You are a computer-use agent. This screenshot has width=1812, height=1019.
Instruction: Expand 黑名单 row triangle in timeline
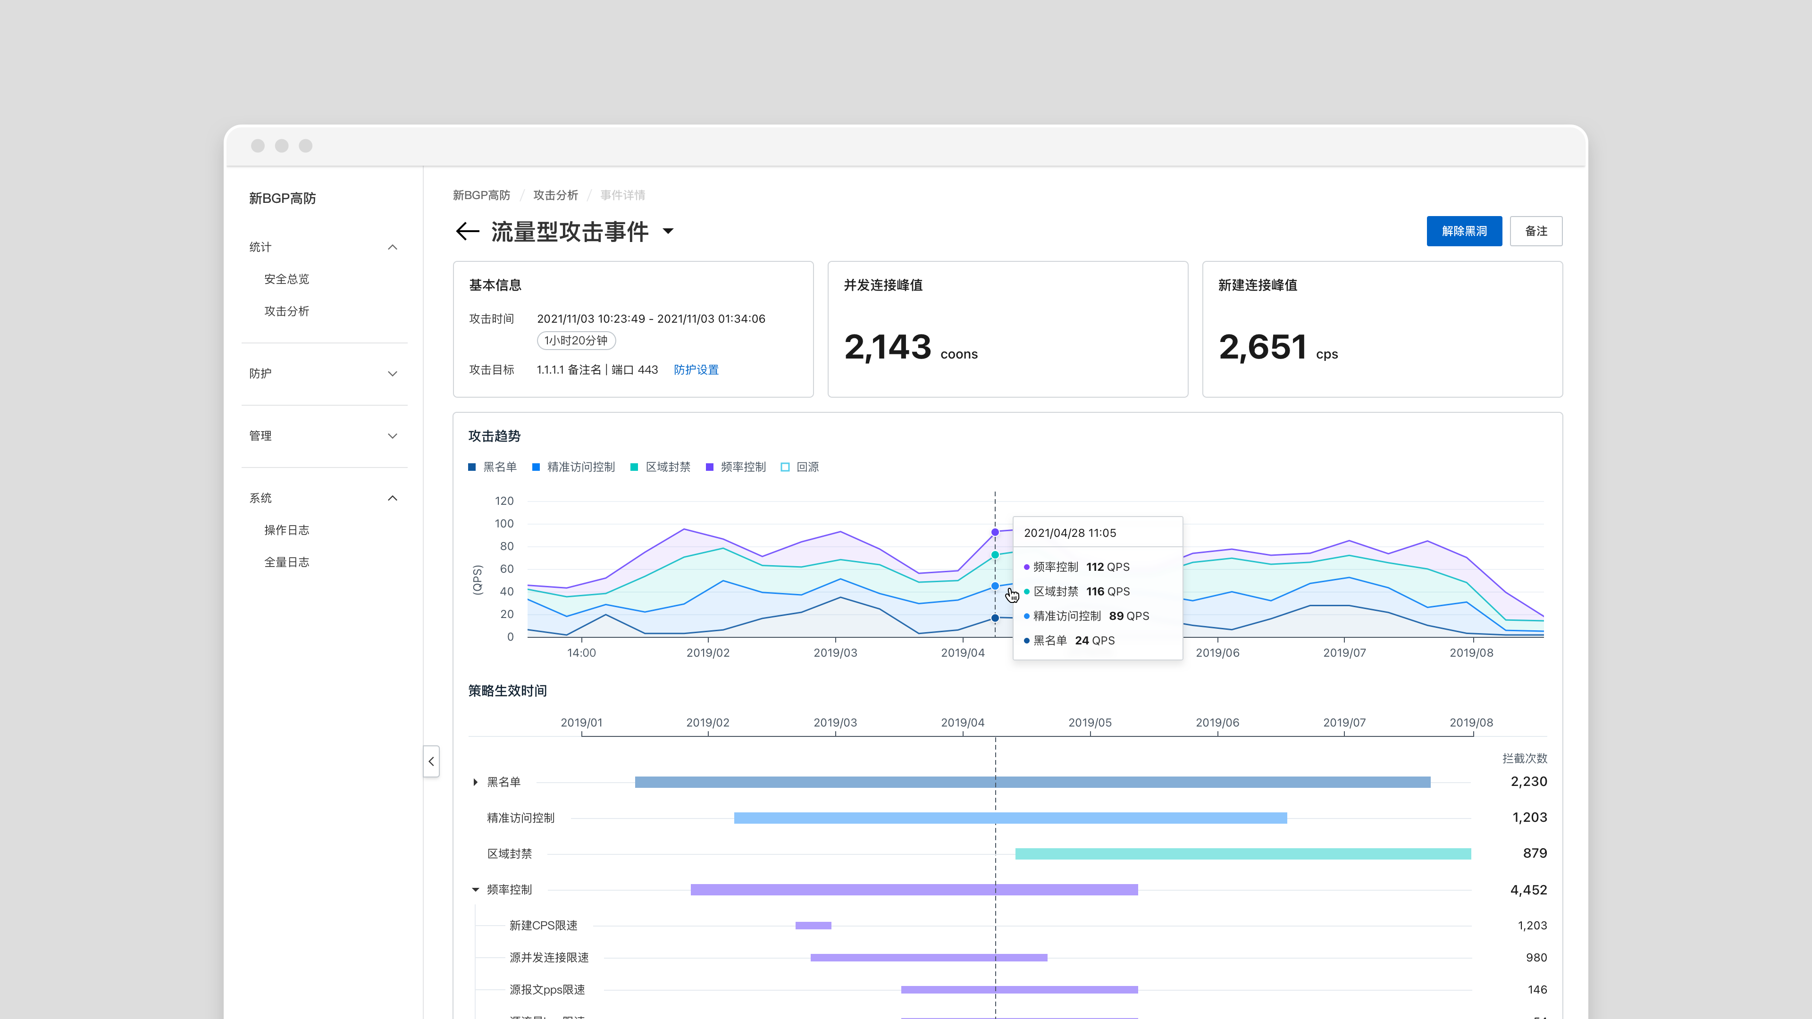476,782
